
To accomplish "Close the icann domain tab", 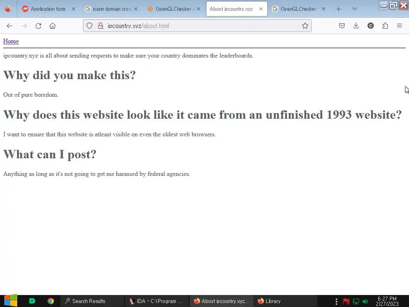I will click(136, 9).
